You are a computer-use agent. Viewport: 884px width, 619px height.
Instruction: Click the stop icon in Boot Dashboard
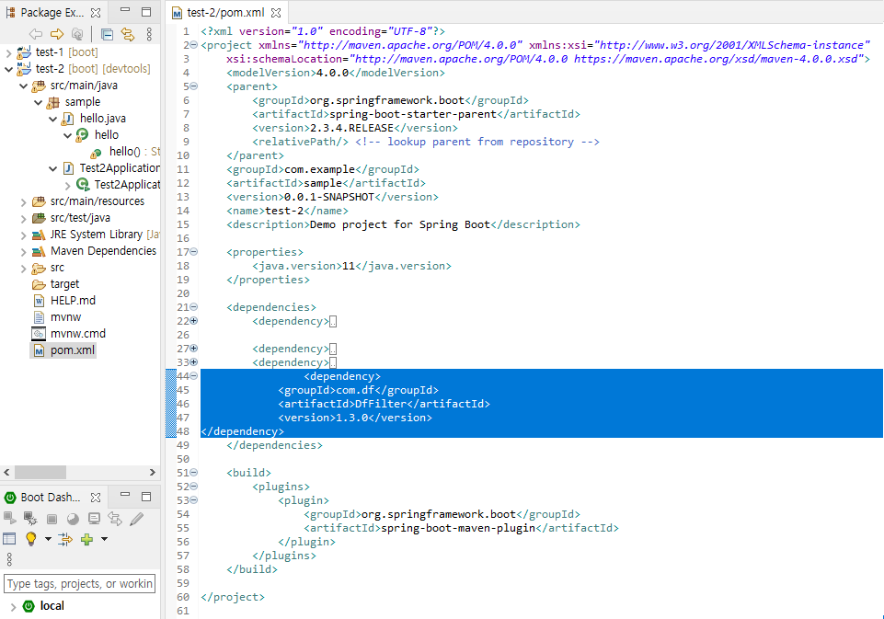[52, 519]
